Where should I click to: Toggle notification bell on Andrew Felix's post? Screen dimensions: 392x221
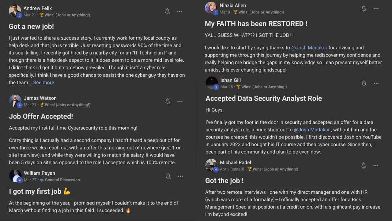tap(168, 12)
